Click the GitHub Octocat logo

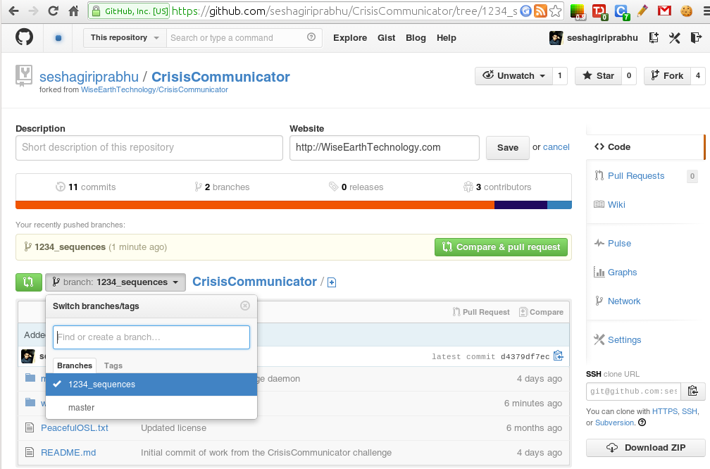coord(24,37)
